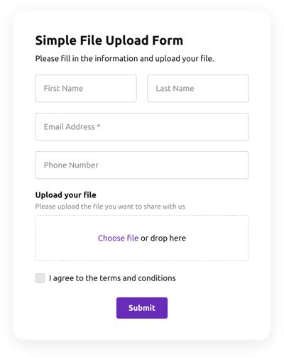Select the Last Name text box
Viewport: 284px width, 357px height.
tap(198, 89)
